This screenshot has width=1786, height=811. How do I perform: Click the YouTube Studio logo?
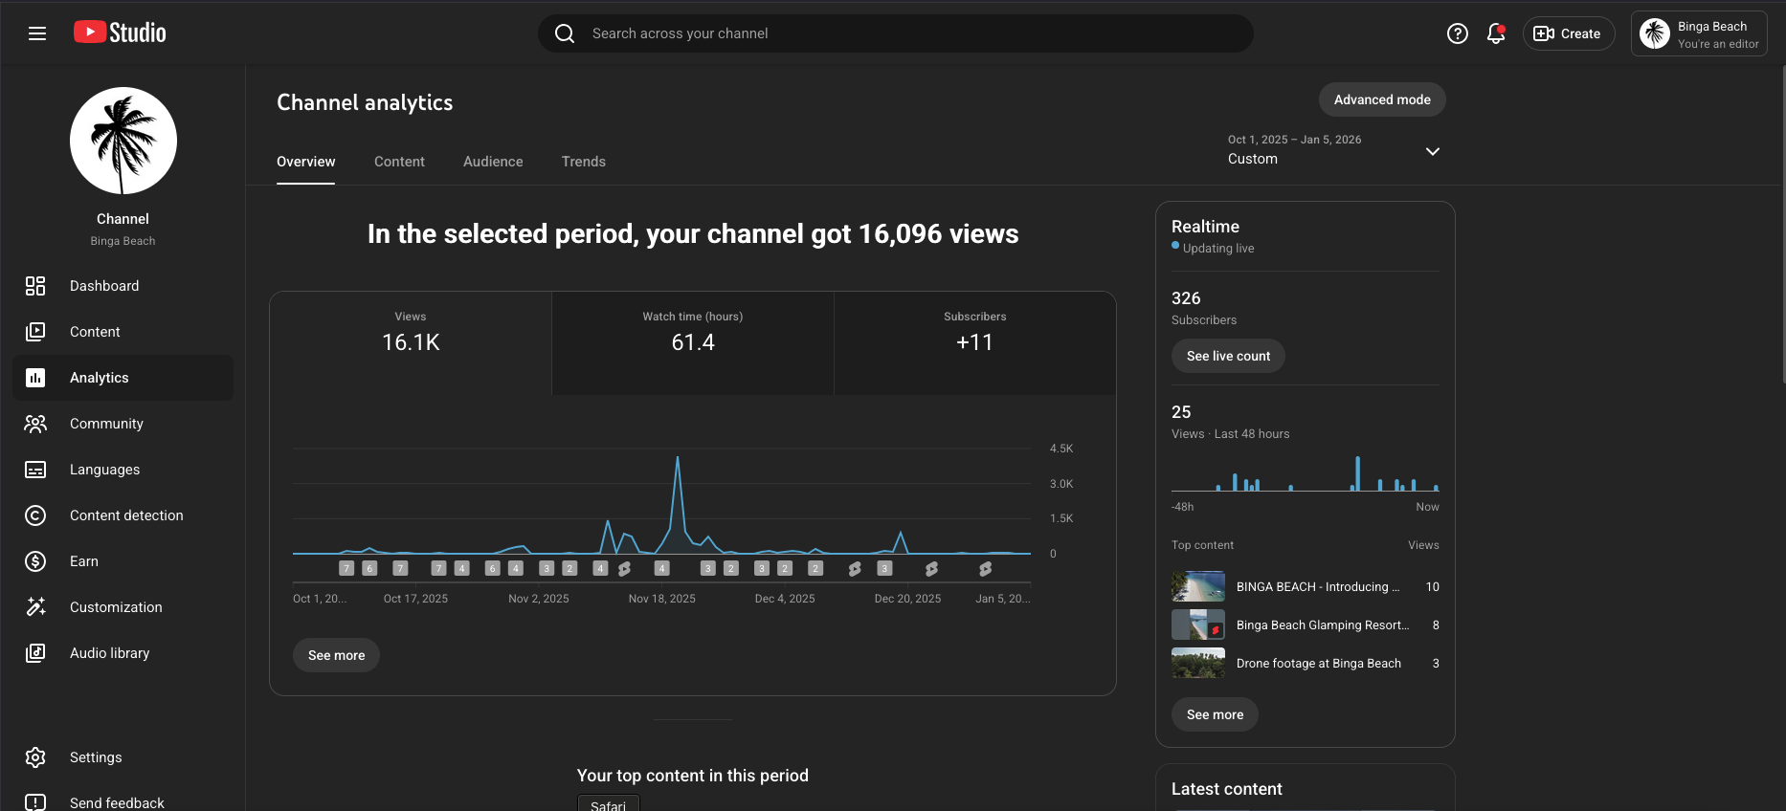pos(120,33)
